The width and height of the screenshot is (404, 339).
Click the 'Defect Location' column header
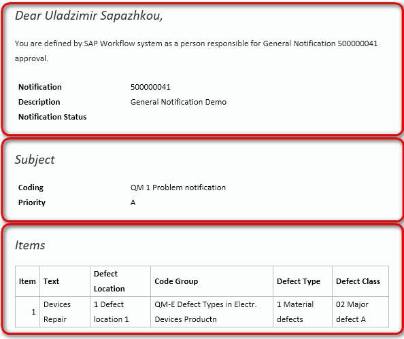[120, 281]
